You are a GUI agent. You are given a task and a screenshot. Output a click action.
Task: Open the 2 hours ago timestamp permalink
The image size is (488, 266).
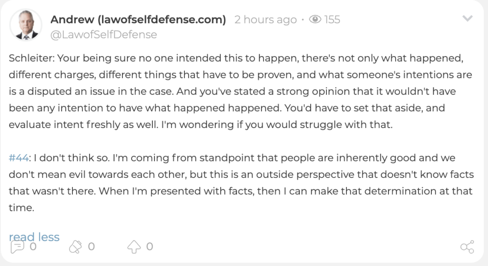[265, 20]
